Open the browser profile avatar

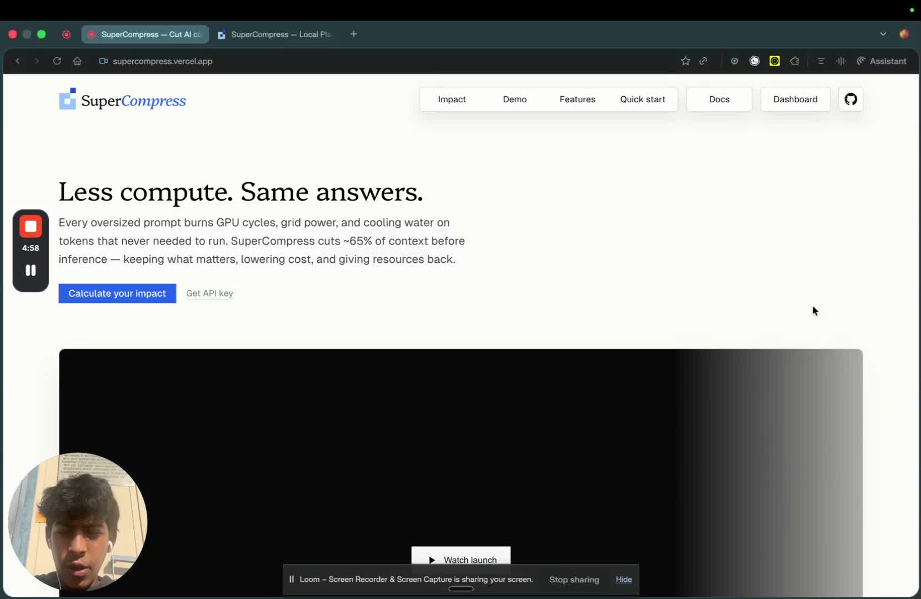[904, 34]
